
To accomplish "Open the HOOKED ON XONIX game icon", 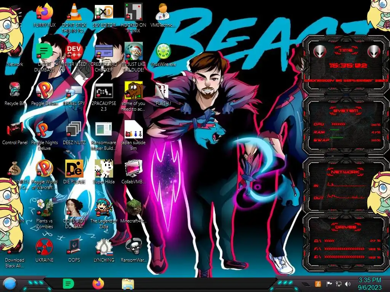I will (134, 12).
